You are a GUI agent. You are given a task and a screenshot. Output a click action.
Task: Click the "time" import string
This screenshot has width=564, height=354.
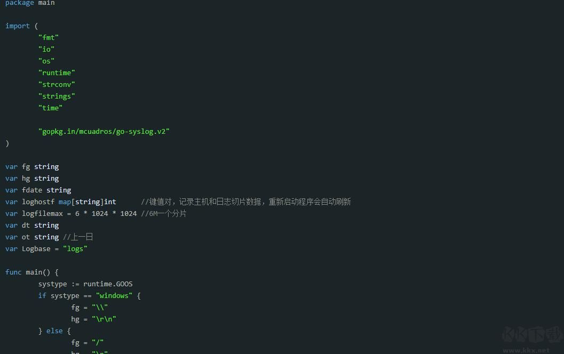[x=50, y=108]
